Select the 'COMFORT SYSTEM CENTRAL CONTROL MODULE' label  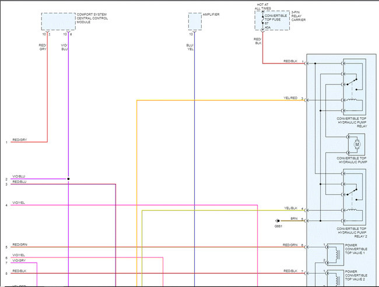coord(92,19)
